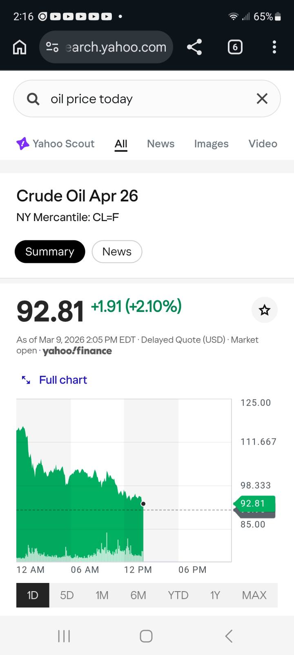
Task: Switch chart to YTD range
Action: [178, 595]
